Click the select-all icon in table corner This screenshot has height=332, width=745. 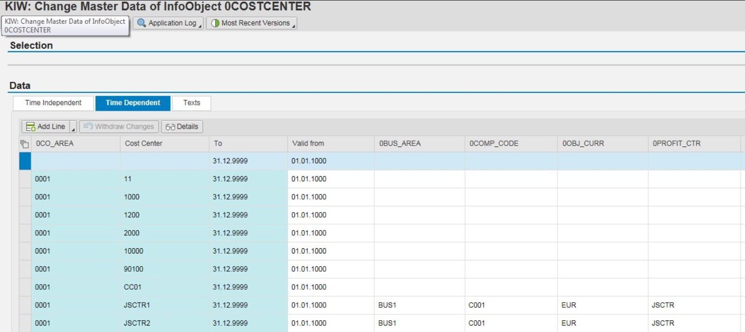tap(25, 144)
